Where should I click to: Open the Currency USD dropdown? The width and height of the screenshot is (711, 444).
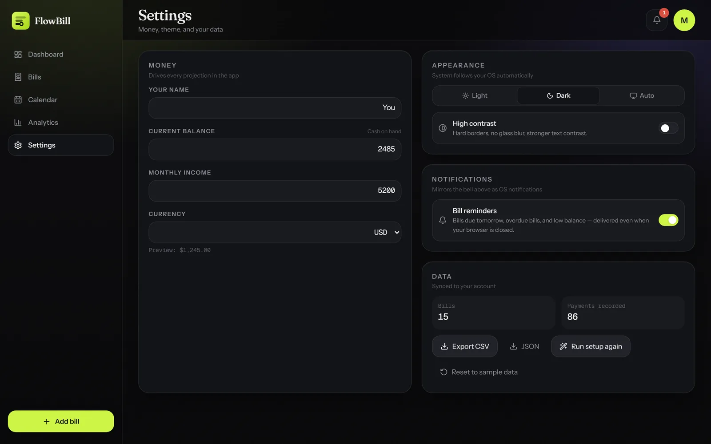[x=275, y=232]
